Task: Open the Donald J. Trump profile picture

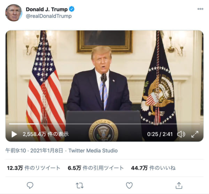Action: (14, 13)
